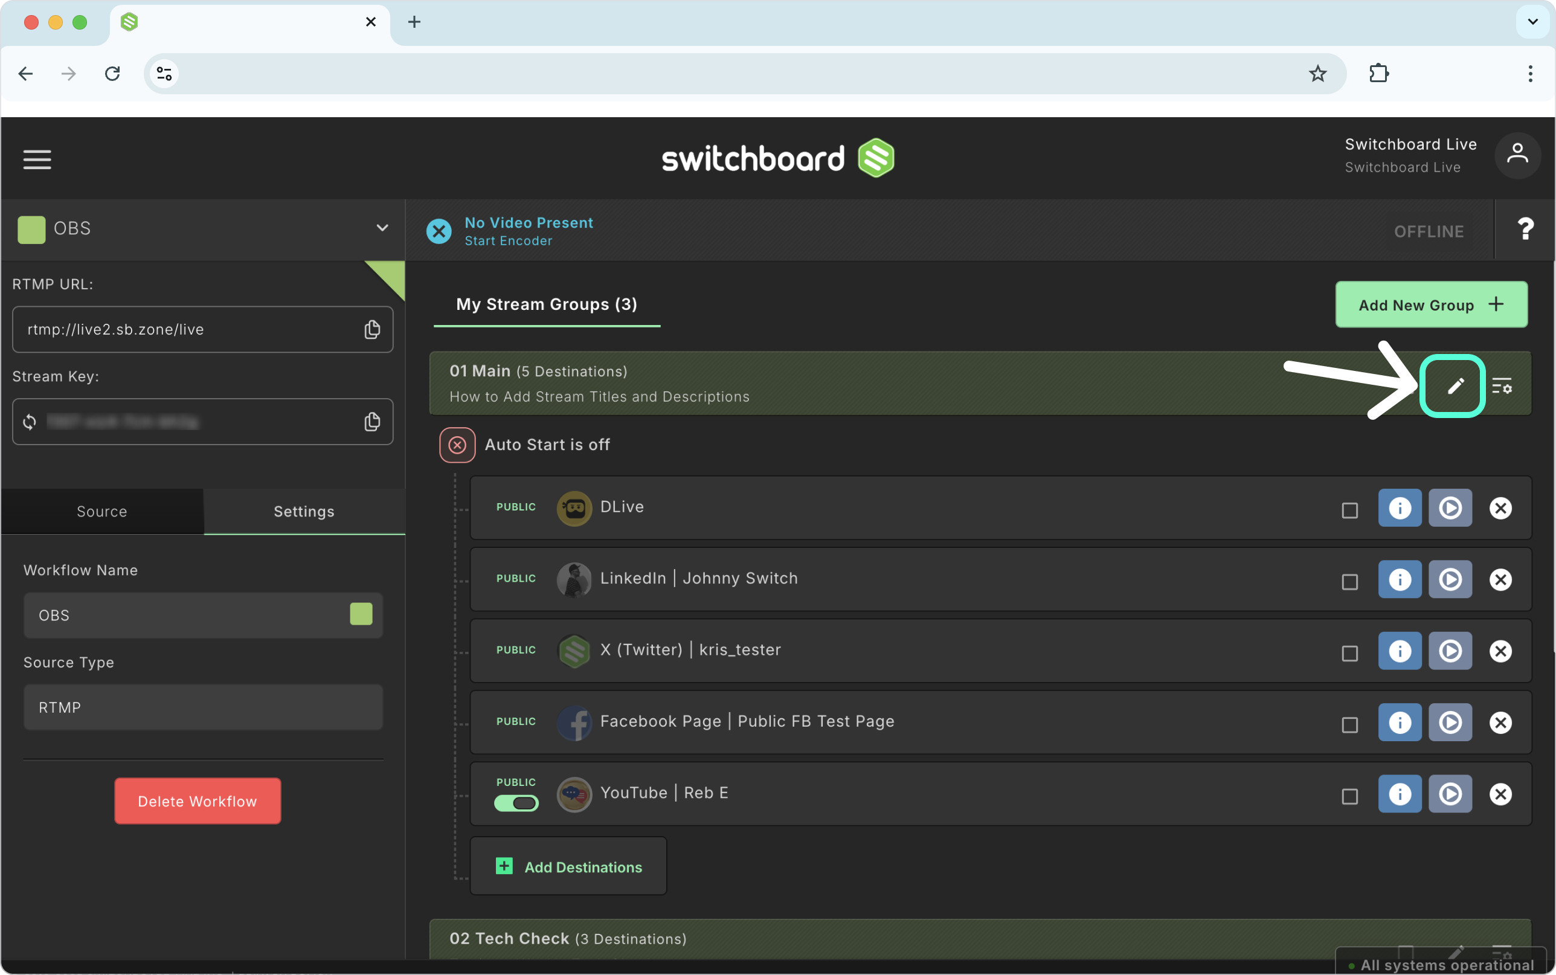The image size is (1556, 975).
Task: Click the 02 Tech Check group header
Action: tap(980, 939)
